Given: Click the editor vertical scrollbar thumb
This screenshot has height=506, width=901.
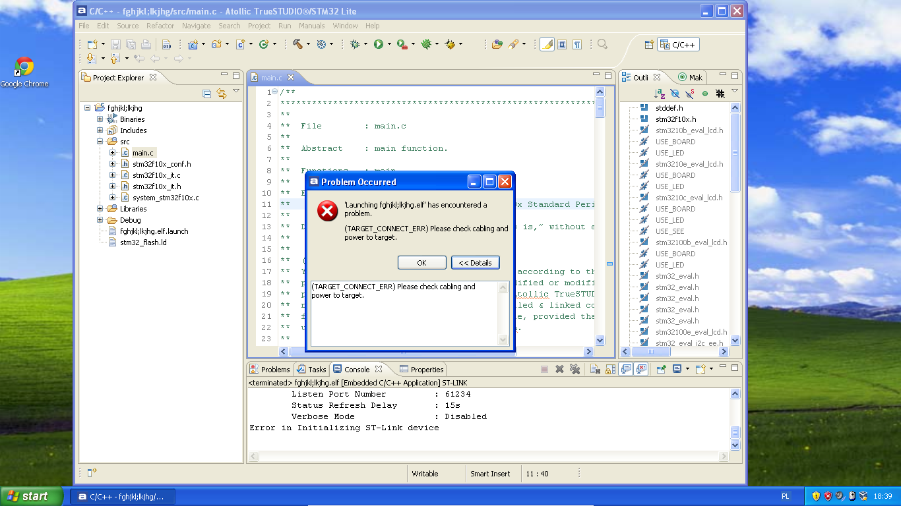Looking at the screenshot, I should click(600, 108).
